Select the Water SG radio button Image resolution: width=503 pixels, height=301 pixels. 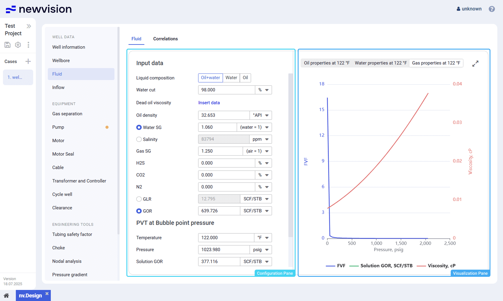tap(139, 128)
